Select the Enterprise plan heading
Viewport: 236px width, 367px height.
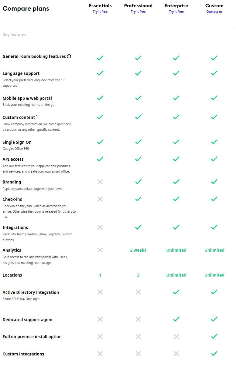tap(176, 5)
